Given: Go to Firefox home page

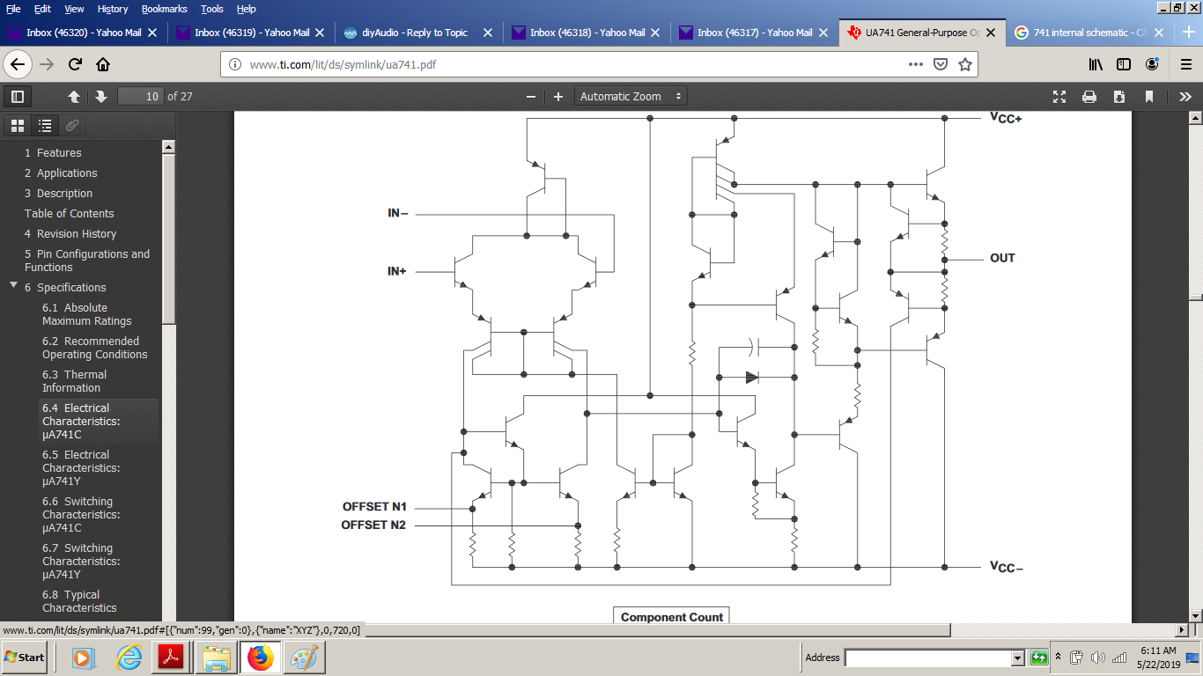Looking at the screenshot, I should pos(103,64).
